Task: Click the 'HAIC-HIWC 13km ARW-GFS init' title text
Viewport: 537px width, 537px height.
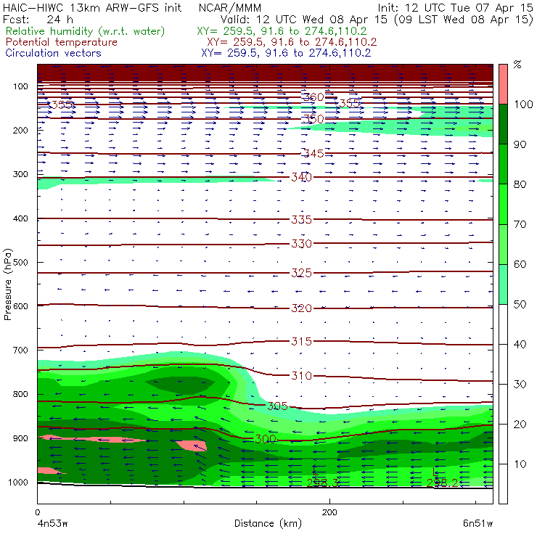Action: (x=91, y=8)
